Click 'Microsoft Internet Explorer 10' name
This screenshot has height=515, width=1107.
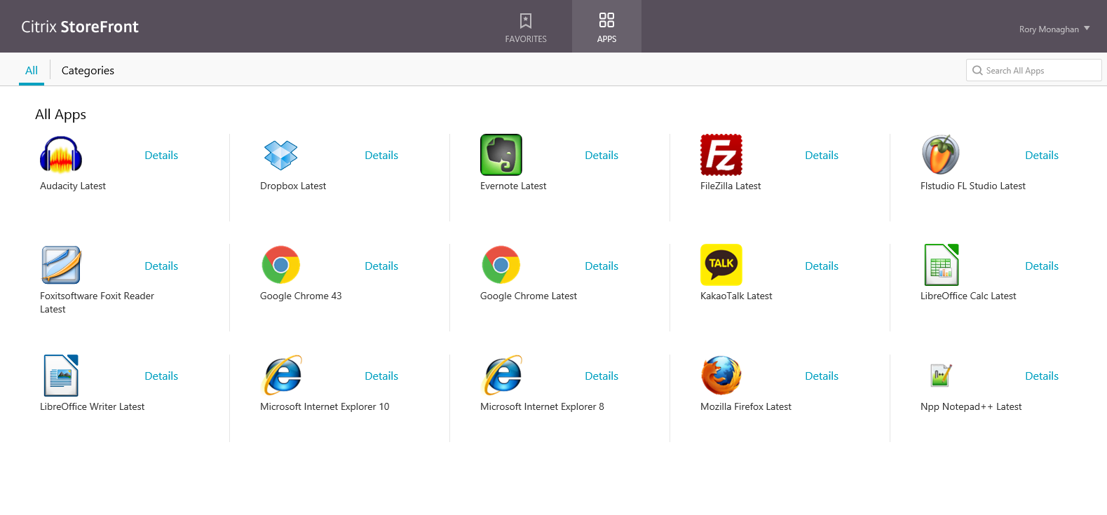(325, 406)
